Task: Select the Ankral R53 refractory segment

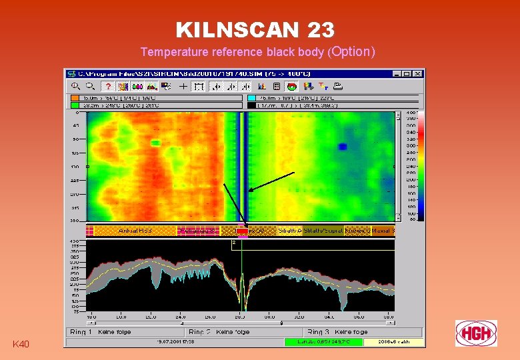Action: tap(135, 231)
